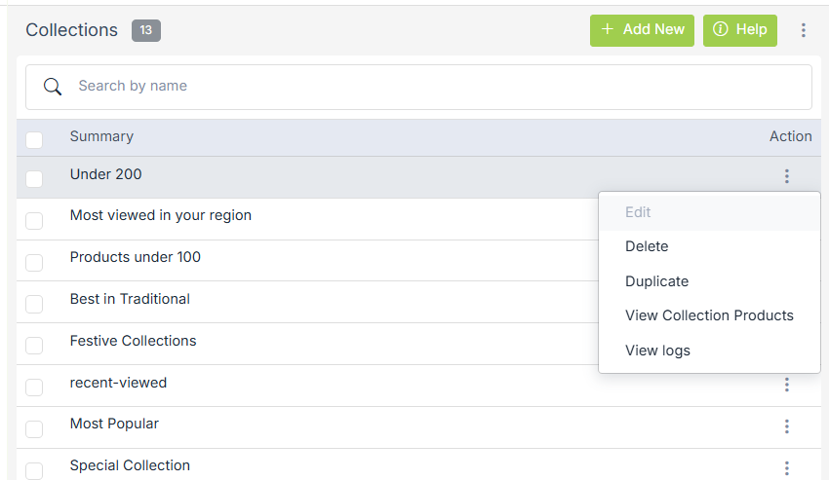Image resolution: width=829 pixels, height=480 pixels.
Task: Click View logs in the dropdown
Action: (657, 351)
